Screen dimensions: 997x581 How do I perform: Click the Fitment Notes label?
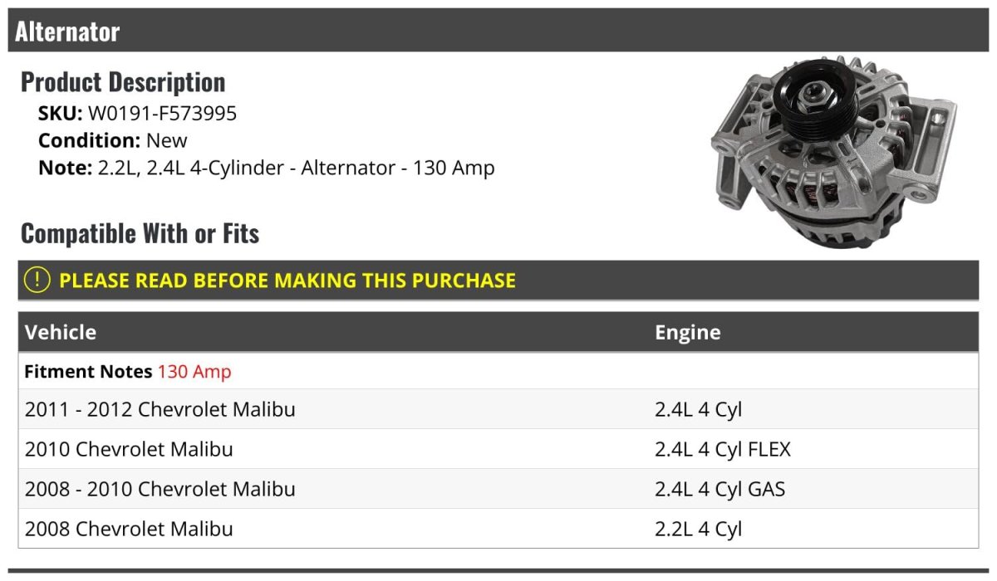(88, 372)
